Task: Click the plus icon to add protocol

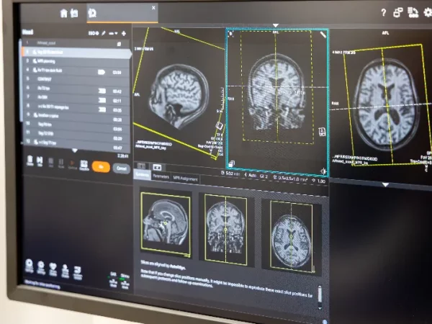Action: pos(124,33)
